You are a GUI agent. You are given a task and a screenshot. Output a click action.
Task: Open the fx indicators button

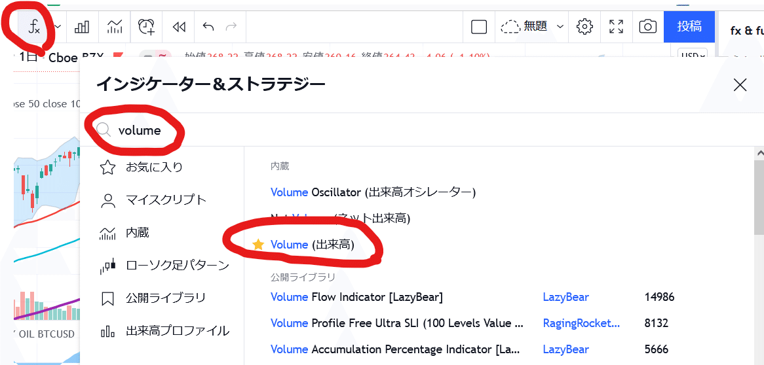coord(33,27)
